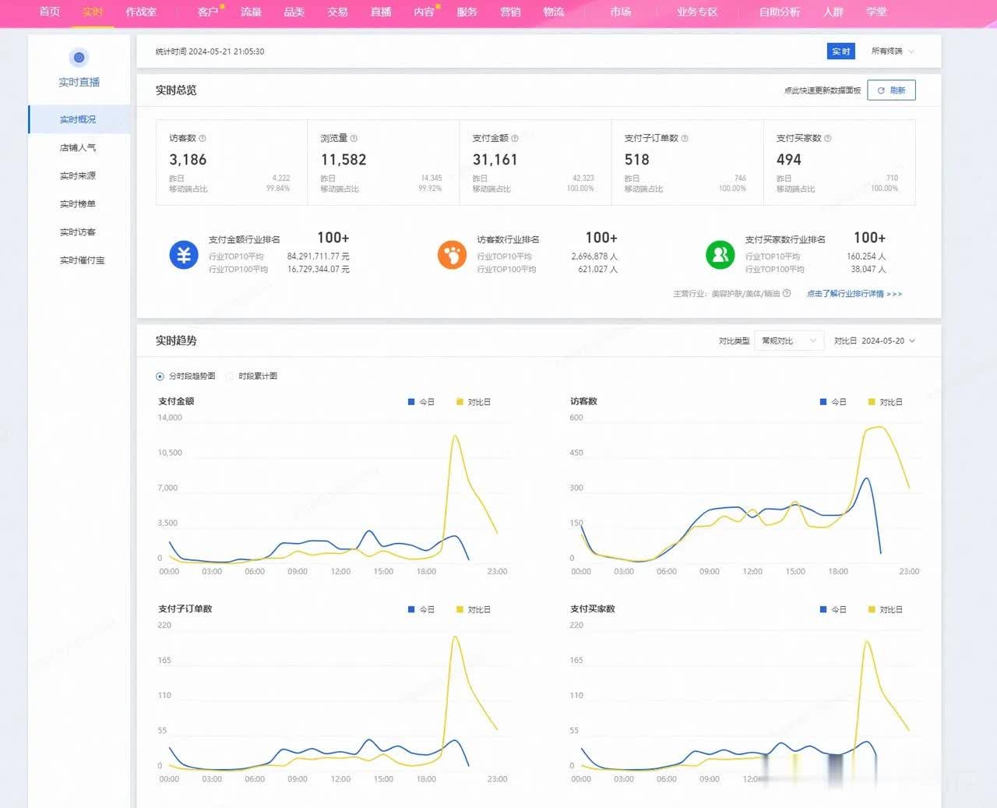Go to 客户 in the top navigation

point(207,12)
